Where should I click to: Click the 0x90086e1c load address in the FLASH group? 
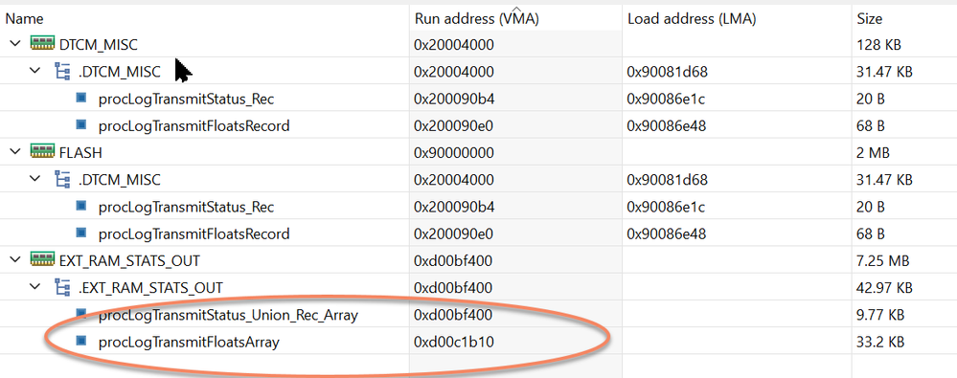tap(666, 207)
